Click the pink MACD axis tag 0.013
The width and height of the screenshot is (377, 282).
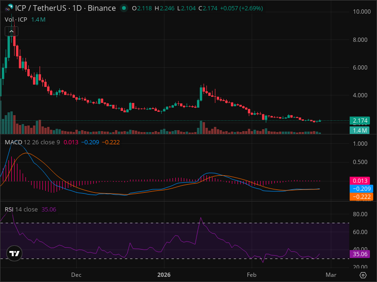coord(360,181)
